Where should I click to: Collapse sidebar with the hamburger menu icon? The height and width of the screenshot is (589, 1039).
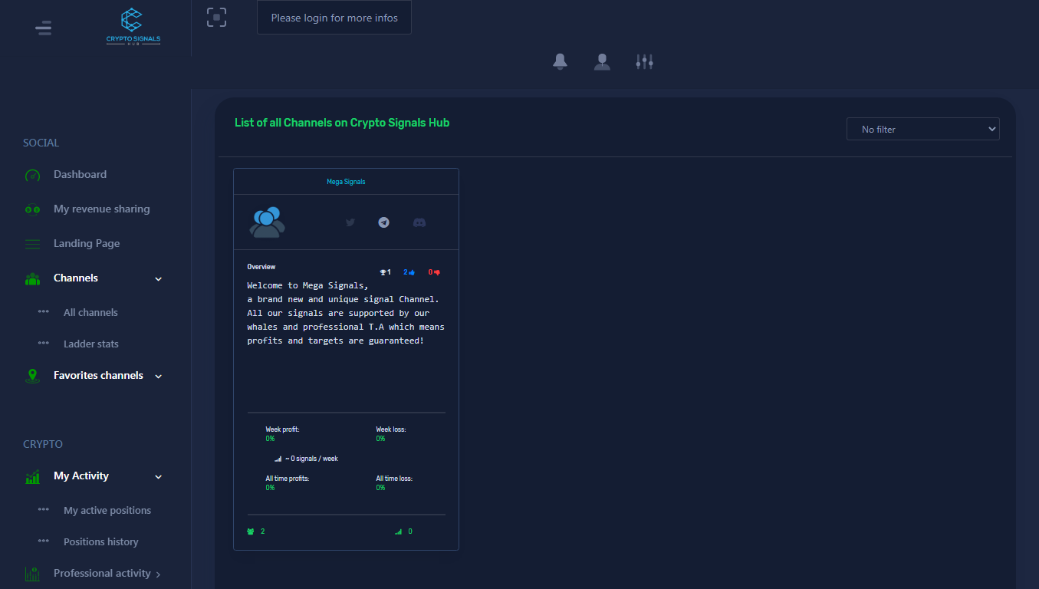(x=44, y=28)
